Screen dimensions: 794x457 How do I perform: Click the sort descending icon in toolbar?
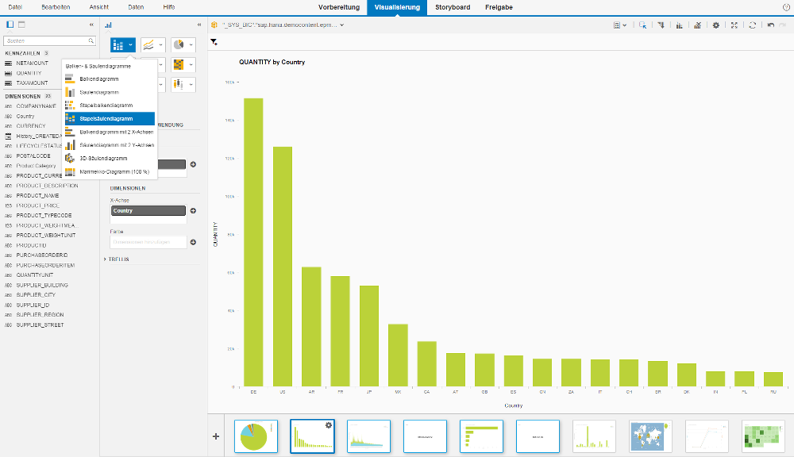coord(661,25)
